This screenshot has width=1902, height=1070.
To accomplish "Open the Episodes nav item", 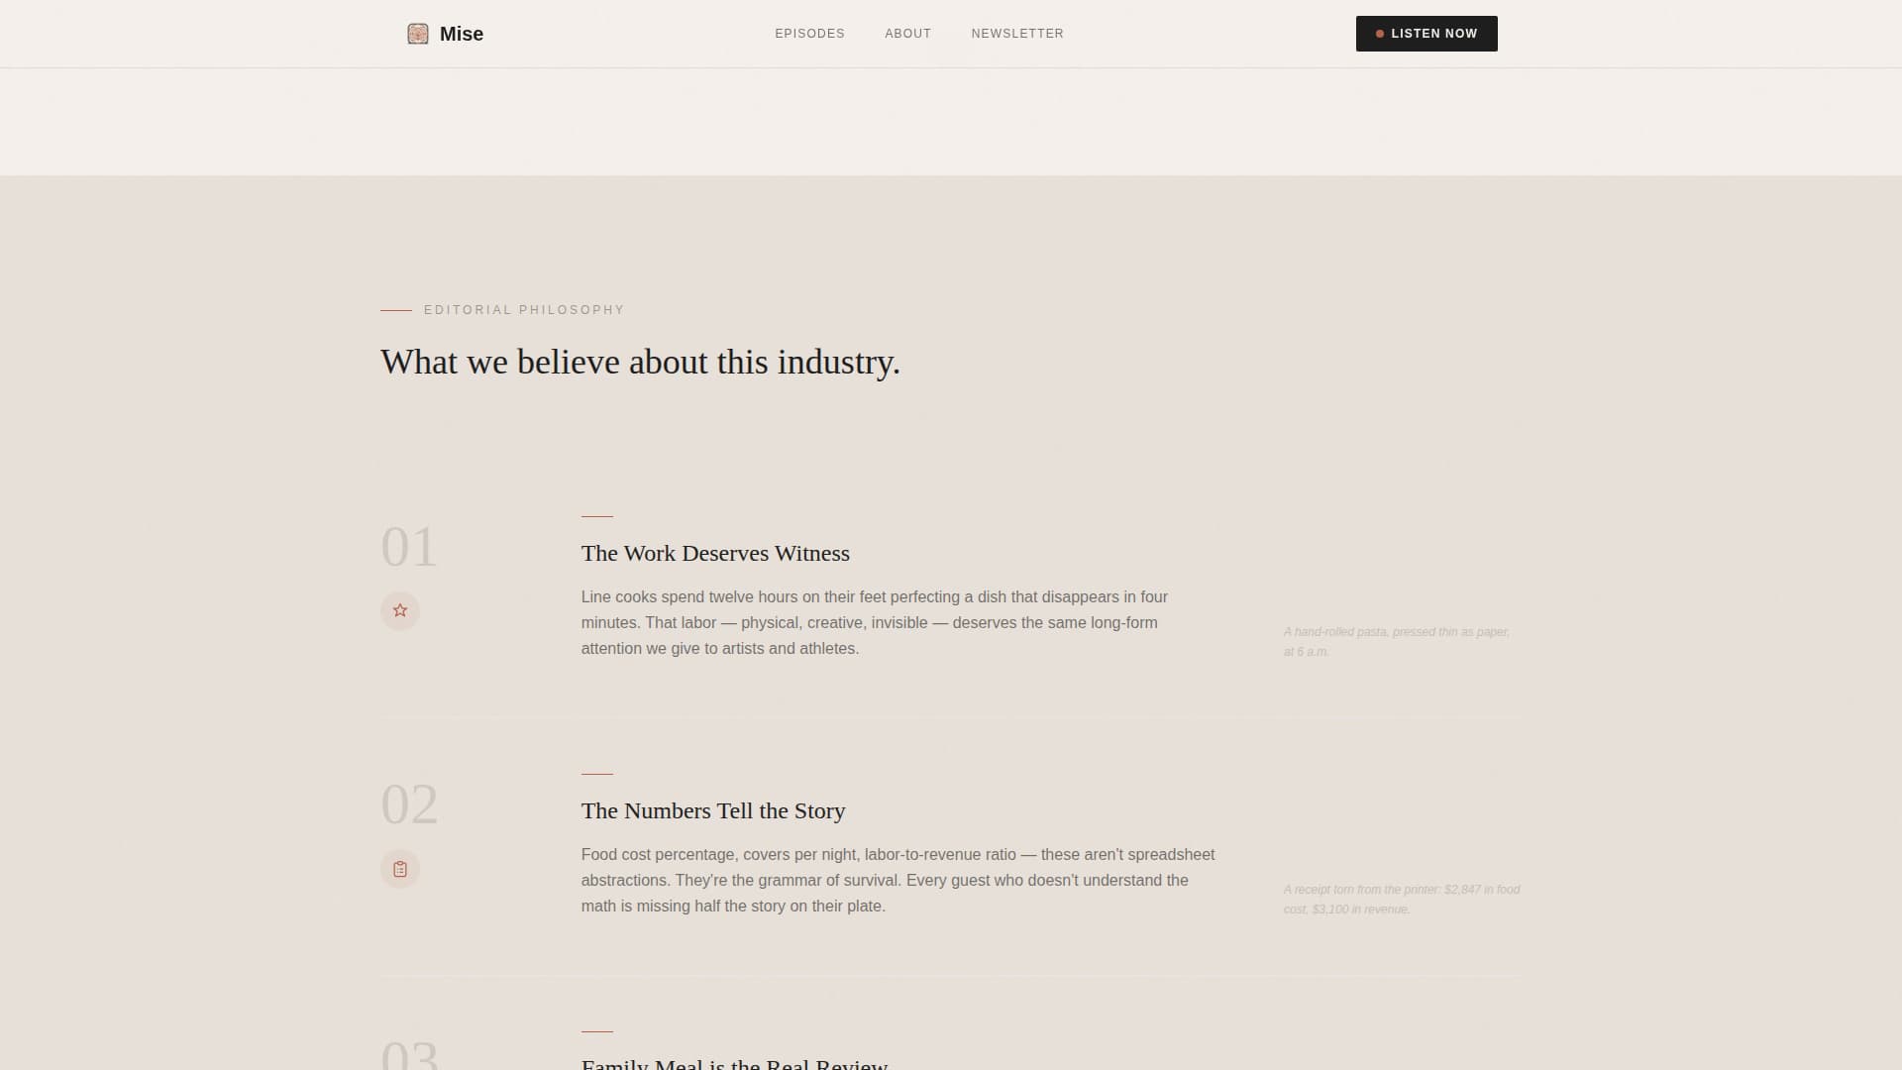I will 809,34.
